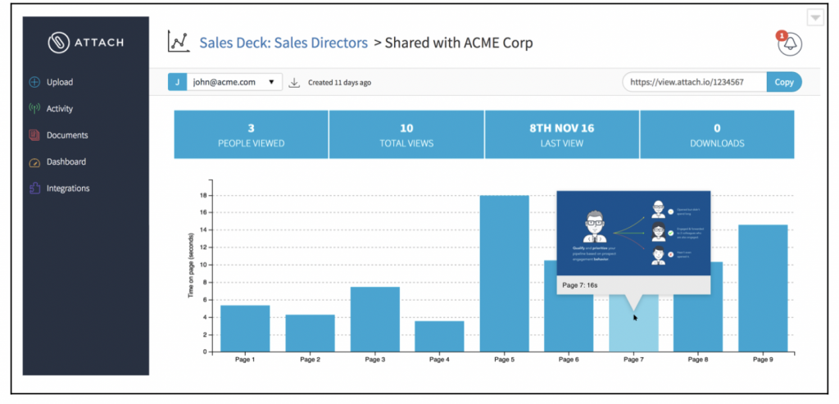Expand the top-right corner dropdown arrow
The image size is (839, 404).
coord(815,18)
